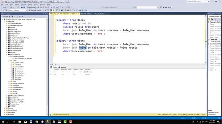Click the Undo icon in the toolbar
The width and height of the screenshot is (222, 124).
pos(60,8)
